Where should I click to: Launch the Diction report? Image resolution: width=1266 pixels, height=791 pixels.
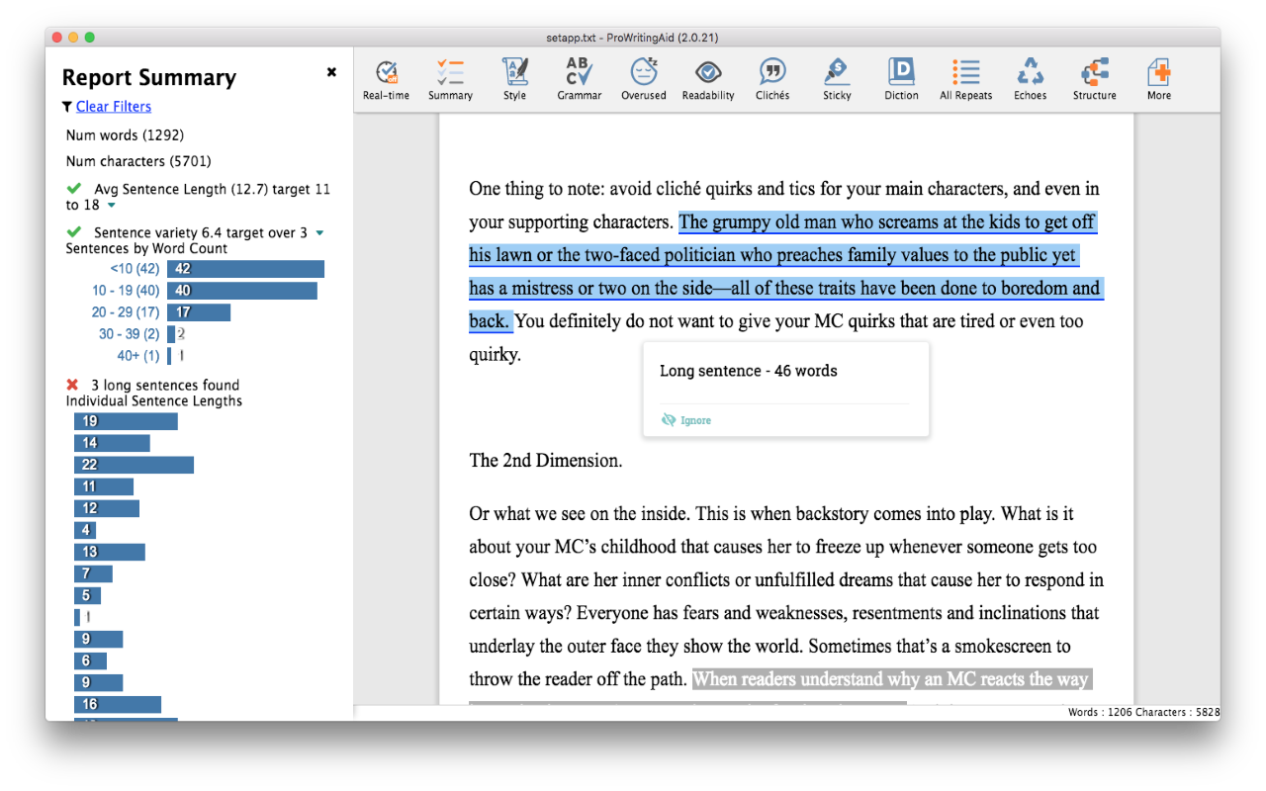point(901,79)
